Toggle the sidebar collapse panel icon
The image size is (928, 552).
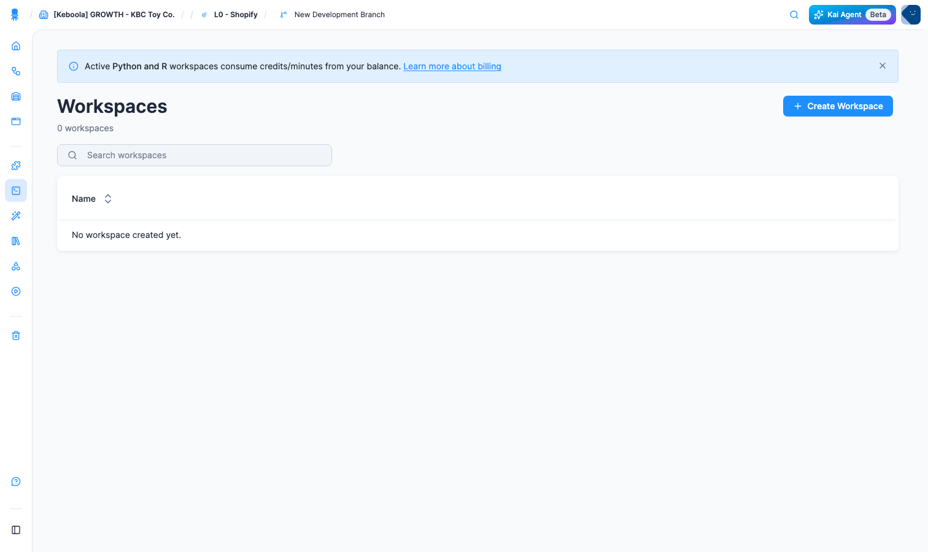click(x=16, y=530)
